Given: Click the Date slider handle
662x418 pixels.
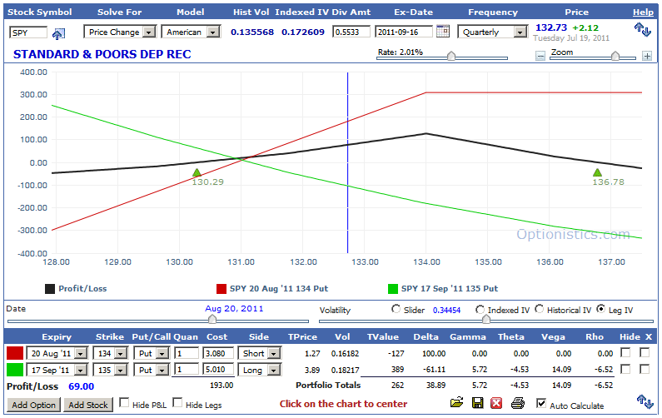Looking at the screenshot, I should 212,320.
